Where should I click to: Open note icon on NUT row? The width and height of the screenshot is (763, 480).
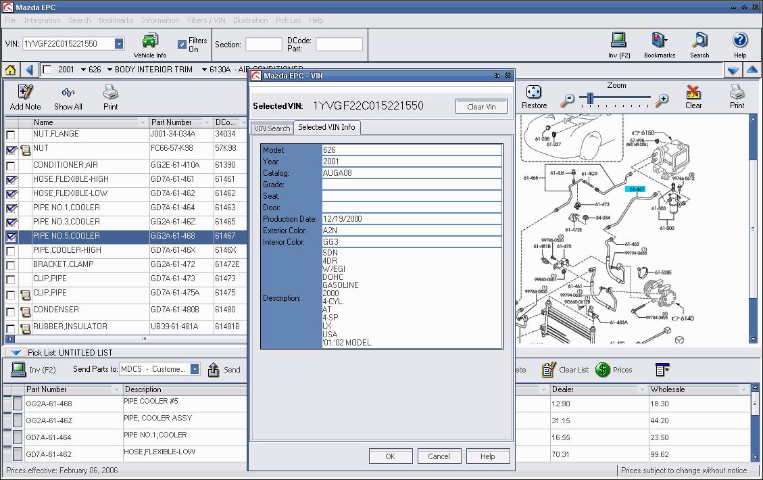point(25,151)
